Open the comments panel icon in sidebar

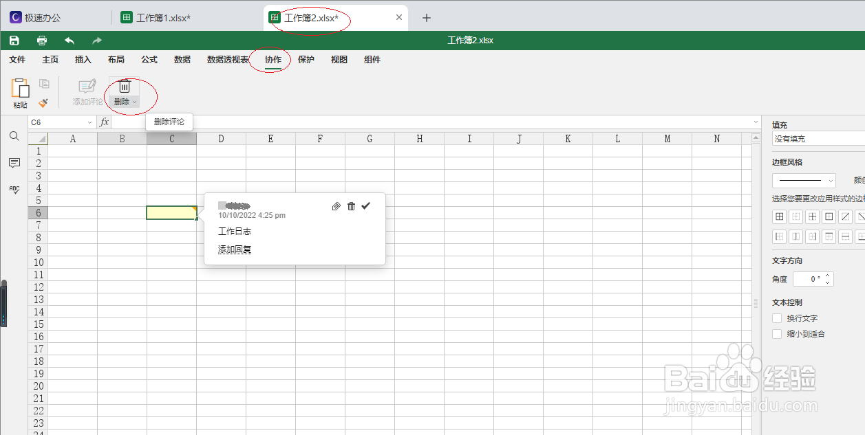[14, 163]
